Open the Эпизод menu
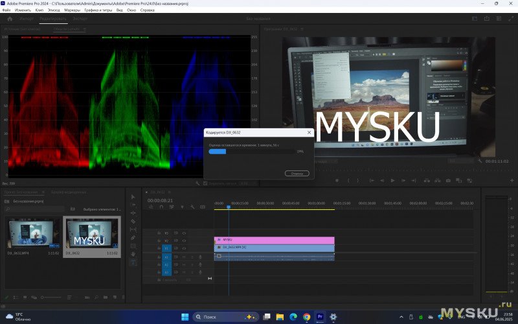The image size is (518, 324). click(x=54, y=10)
